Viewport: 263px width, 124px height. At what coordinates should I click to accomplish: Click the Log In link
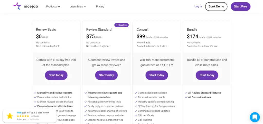coord(198,6)
